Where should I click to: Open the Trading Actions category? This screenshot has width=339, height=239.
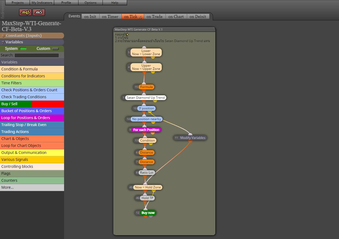click(32, 132)
